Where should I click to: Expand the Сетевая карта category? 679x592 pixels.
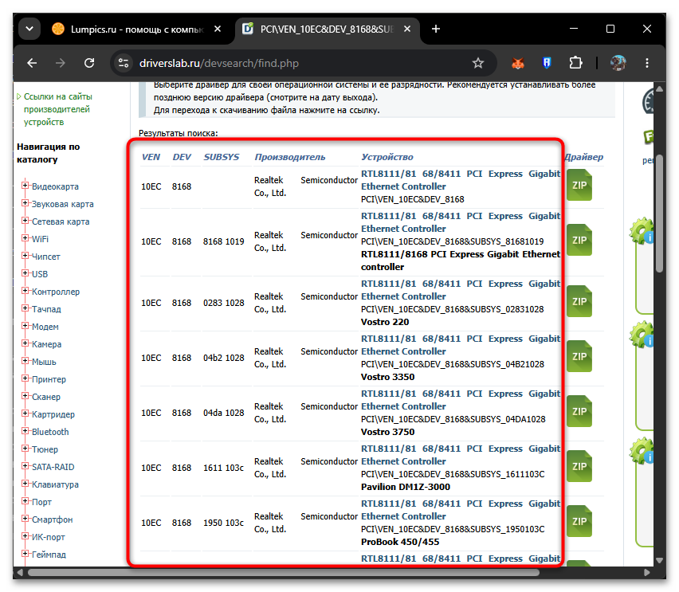coord(26,221)
